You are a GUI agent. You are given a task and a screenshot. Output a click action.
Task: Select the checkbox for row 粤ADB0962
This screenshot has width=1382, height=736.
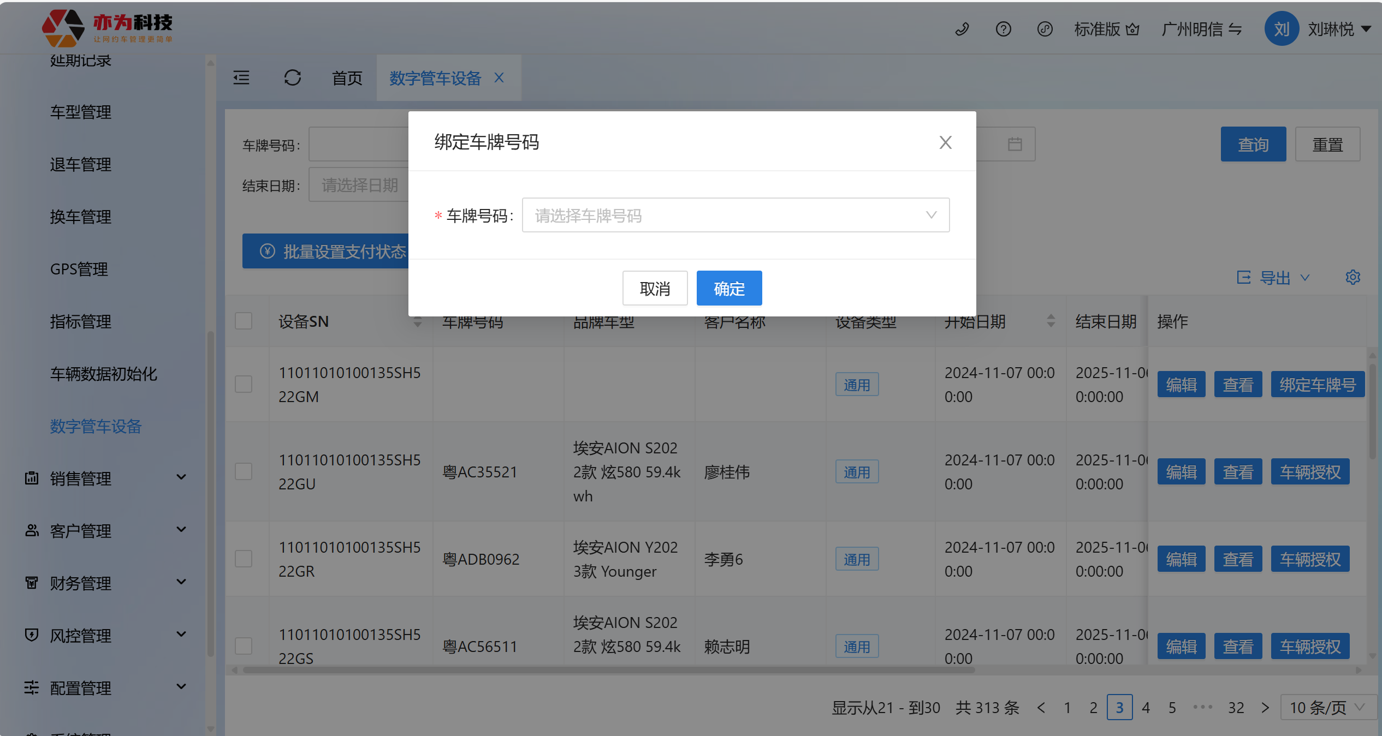coord(244,559)
